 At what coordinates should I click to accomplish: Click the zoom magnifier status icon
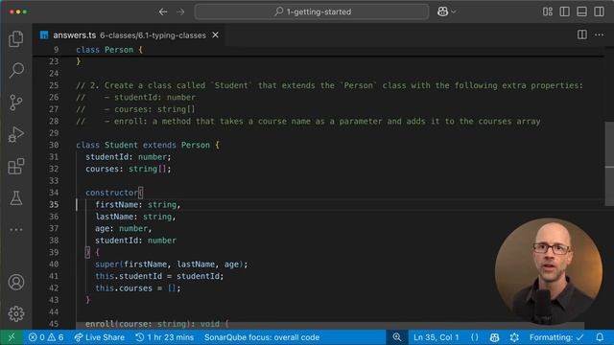pyautogui.click(x=396, y=337)
